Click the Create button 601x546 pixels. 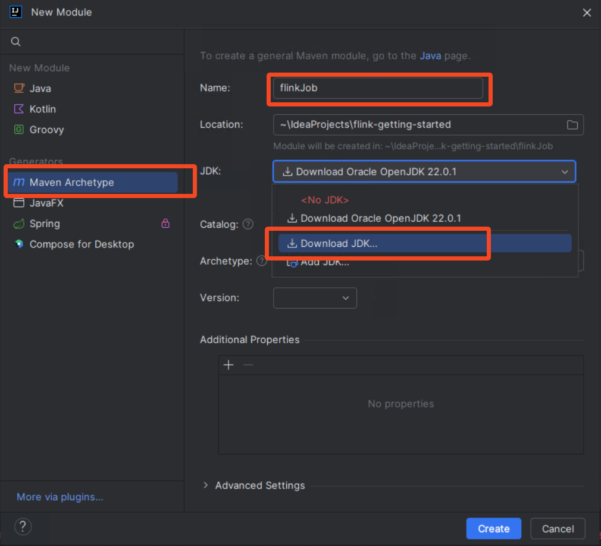[493, 529]
